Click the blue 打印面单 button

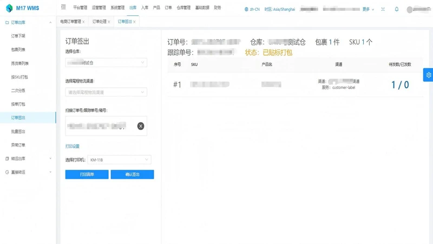[x=87, y=174]
